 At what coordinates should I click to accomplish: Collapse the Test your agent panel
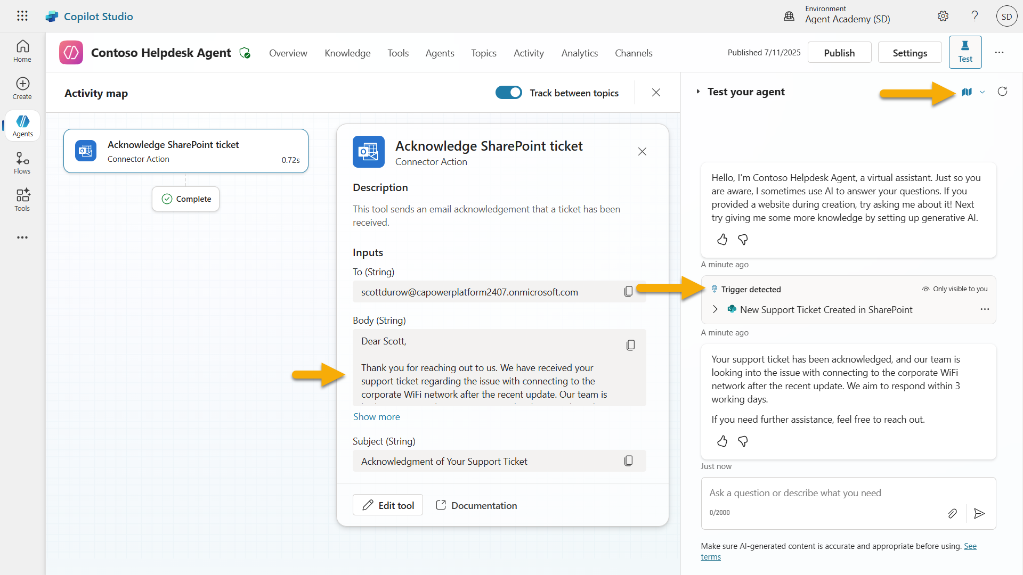(698, 92)
